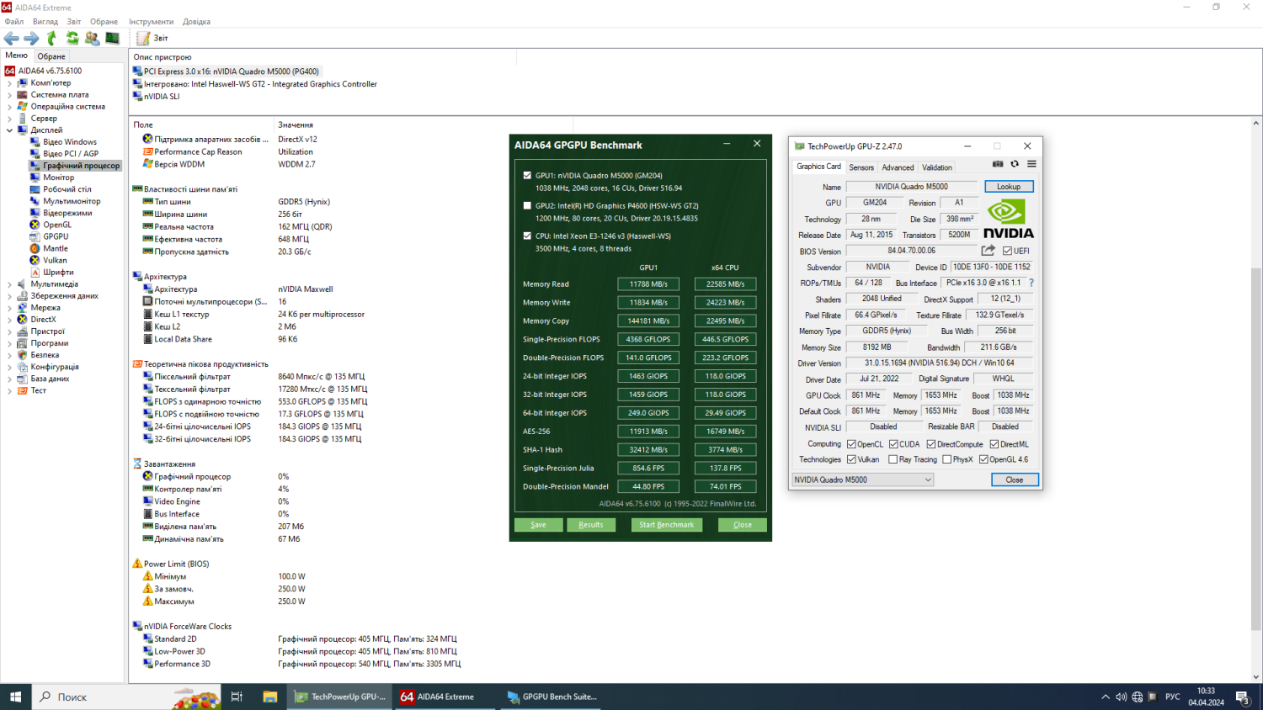Screen dimensions: 1263x710
Task: Open the Інструменти menu
Action: tap(151, 22)
